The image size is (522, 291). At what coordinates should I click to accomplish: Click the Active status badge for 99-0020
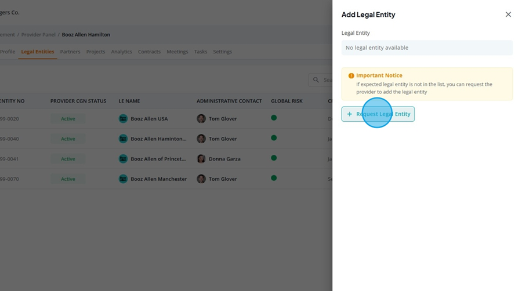[68, 119]
